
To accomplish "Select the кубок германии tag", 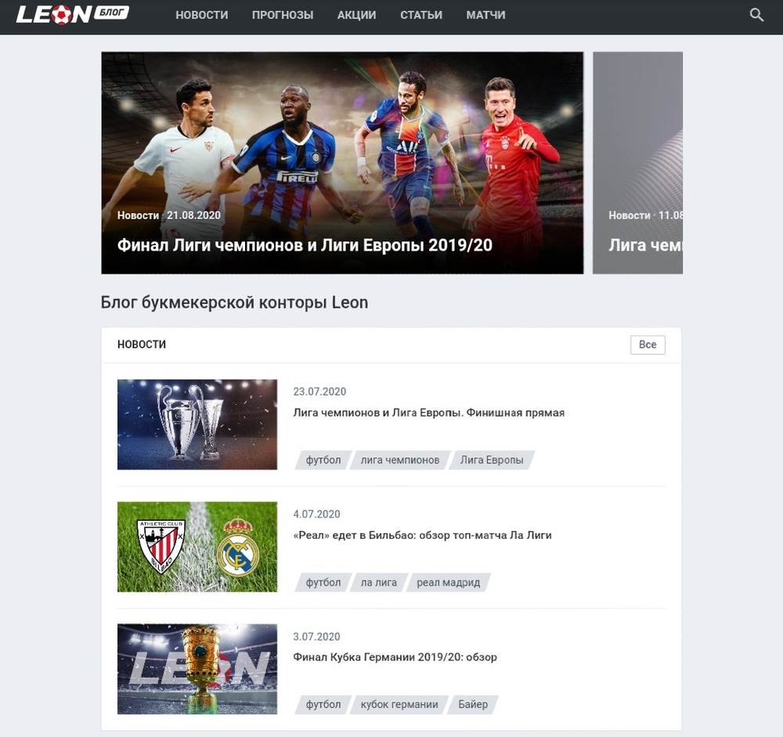I will click(x=399, y=704).
